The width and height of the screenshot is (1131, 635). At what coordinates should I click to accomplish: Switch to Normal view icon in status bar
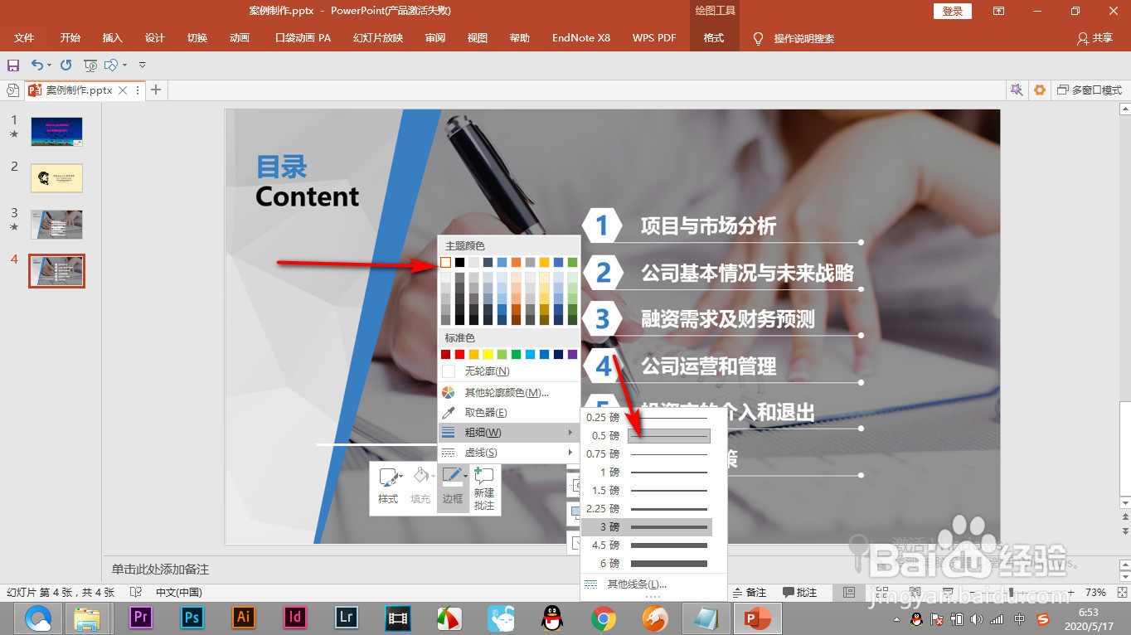click(849, 593)
